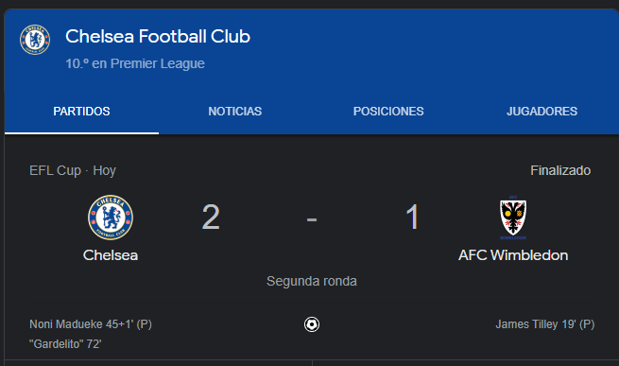Click Chelsea's score of 2

tap(211, 217)
